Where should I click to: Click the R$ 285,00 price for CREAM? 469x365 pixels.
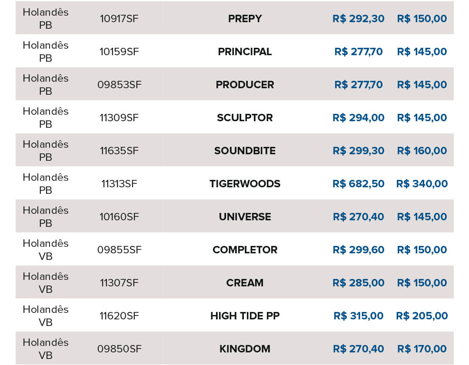358,283
